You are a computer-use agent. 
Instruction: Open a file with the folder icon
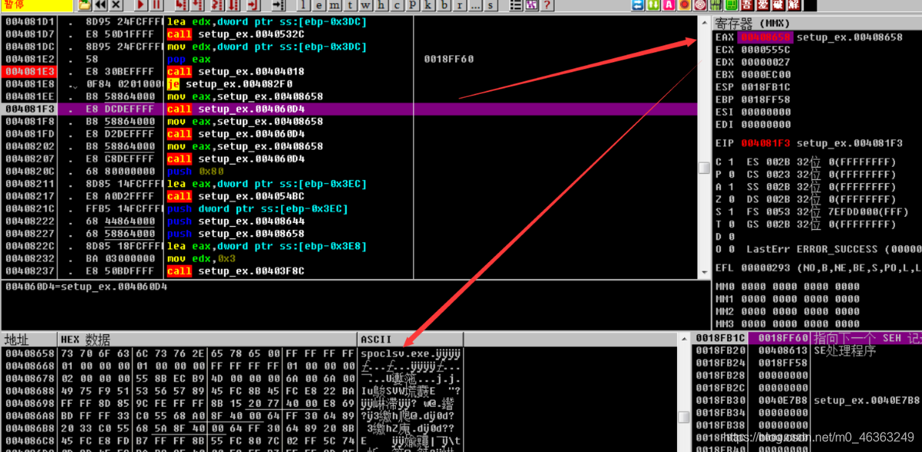pyautogui.click(x=85, y=5)
